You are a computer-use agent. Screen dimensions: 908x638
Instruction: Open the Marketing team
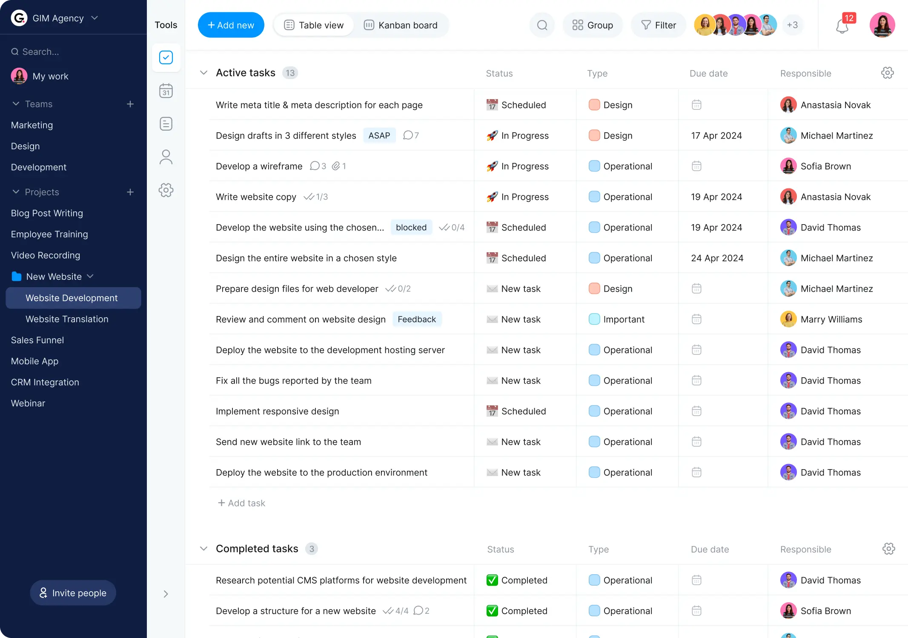(32, 125)
